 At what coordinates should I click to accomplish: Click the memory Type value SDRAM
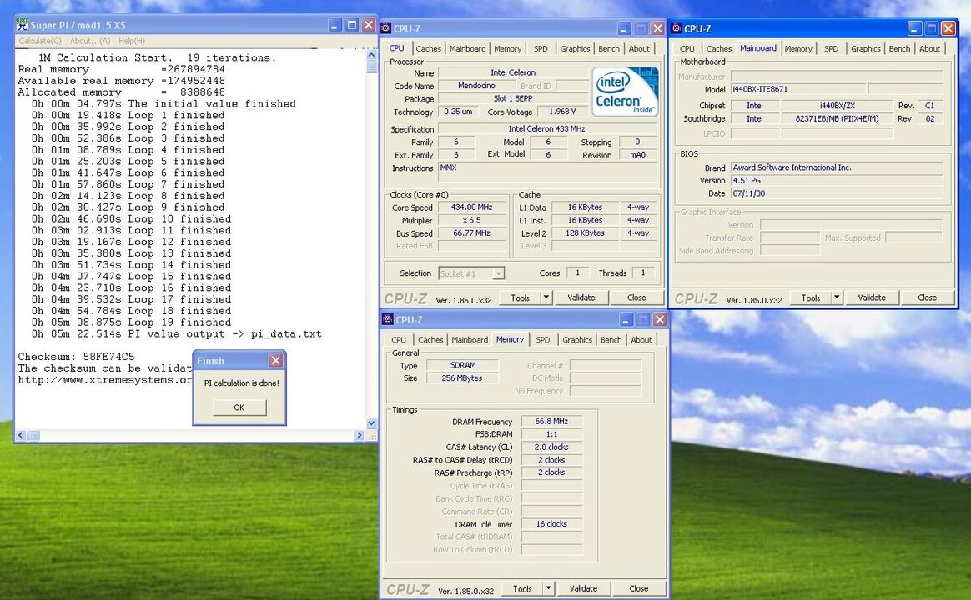463,365
